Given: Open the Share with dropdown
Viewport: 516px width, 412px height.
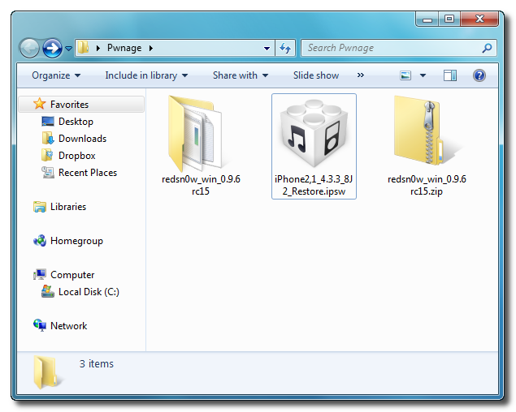Looking at the screenshot, I should (241, 75).
